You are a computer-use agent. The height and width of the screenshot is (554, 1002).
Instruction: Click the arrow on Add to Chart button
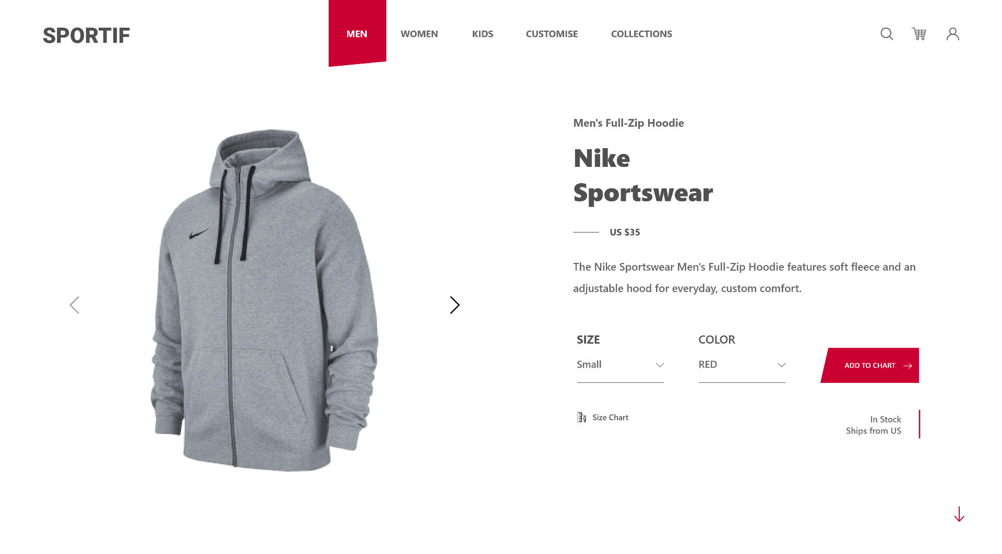coord(908,366)
